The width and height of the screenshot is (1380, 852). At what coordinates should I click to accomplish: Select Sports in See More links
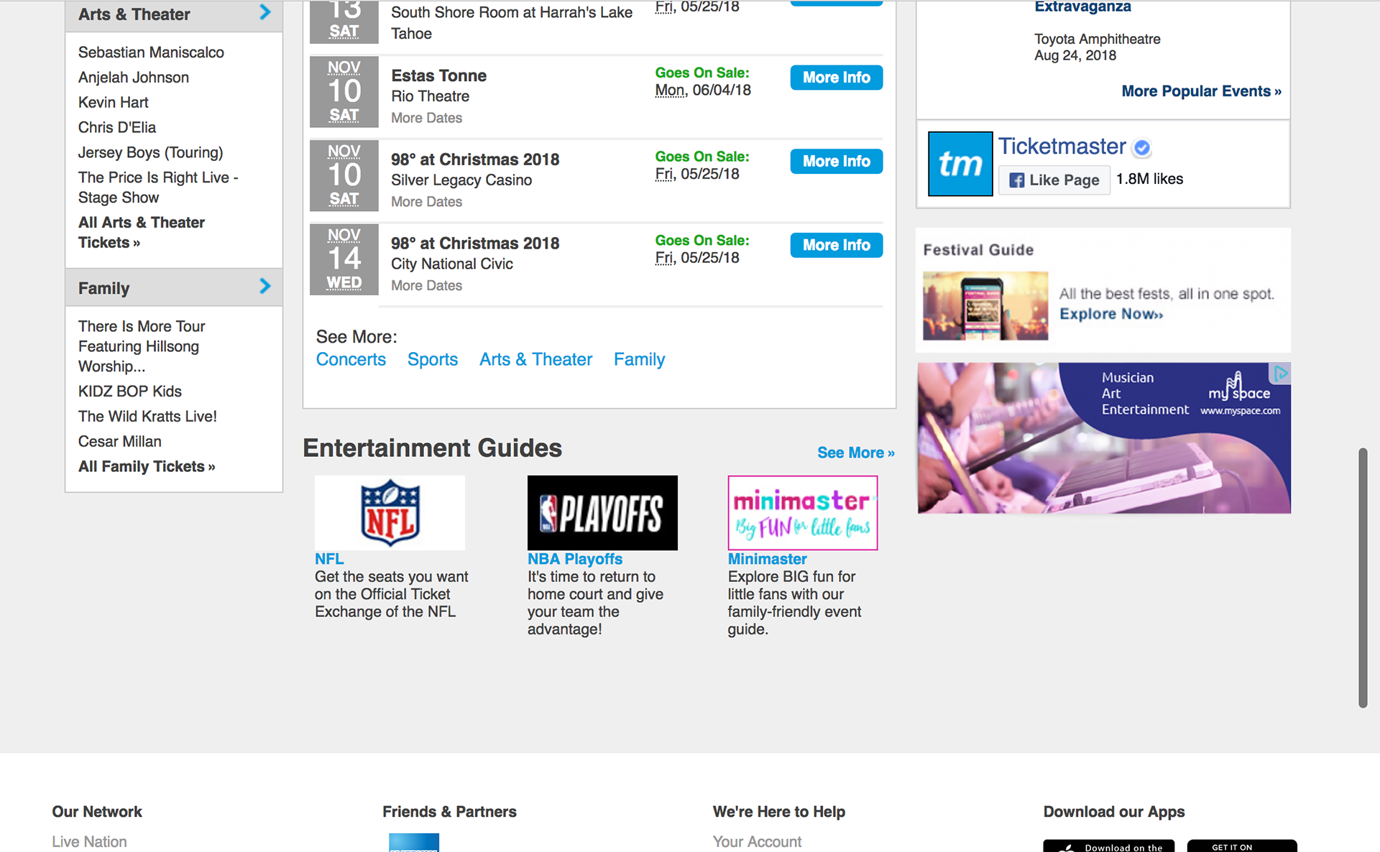[x=433, y=359]
